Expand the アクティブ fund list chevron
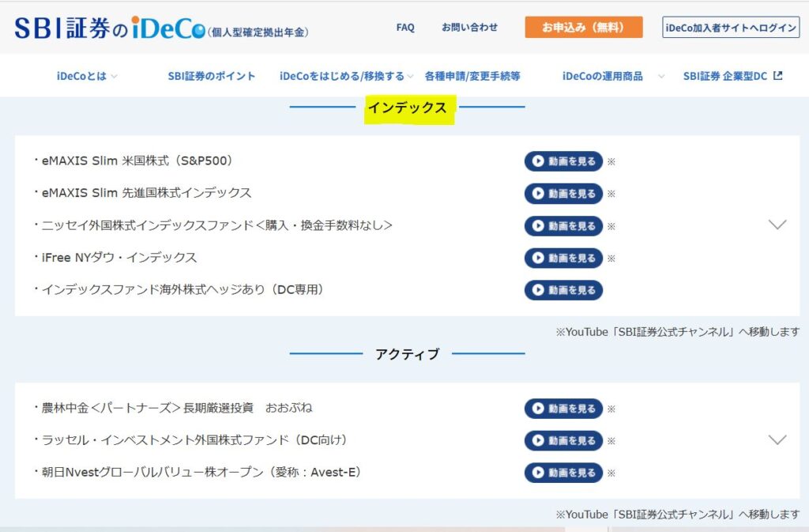This screenshot has height=532, width=809. [x=777, y=440]
